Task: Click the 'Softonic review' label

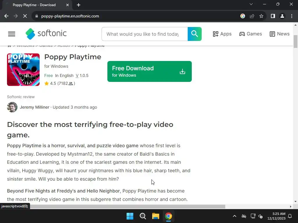Action: (21, 97)
